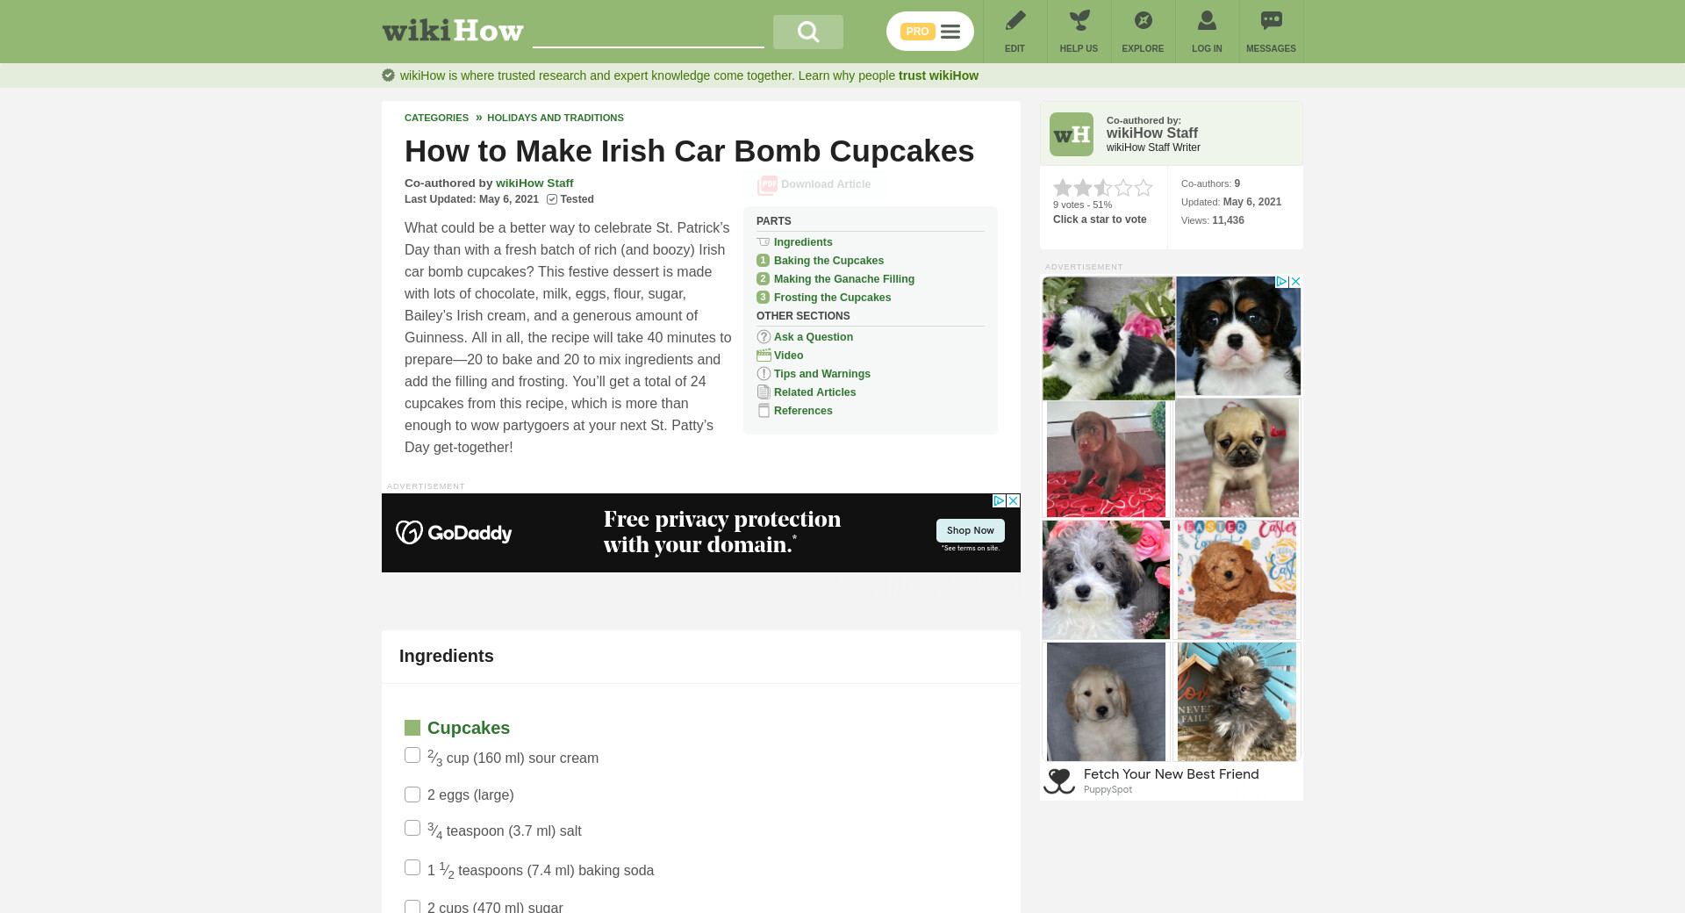Viewport: 1685px width, 913px height.
Task: Open the PRO hamburger menu
Action: [930, 32]
